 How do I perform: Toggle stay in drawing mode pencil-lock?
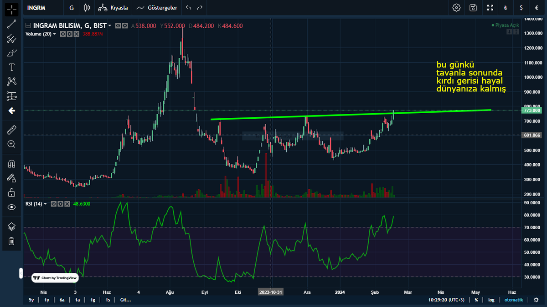pyautogui.click(x=12, y=178)
